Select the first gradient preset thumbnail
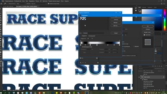The width and height of the screenshot is (167, 94). (x=82, y=19)
